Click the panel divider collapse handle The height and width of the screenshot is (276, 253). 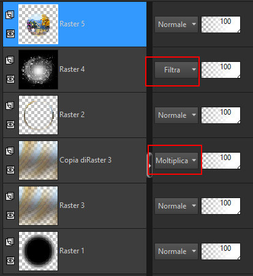(149, 165)
